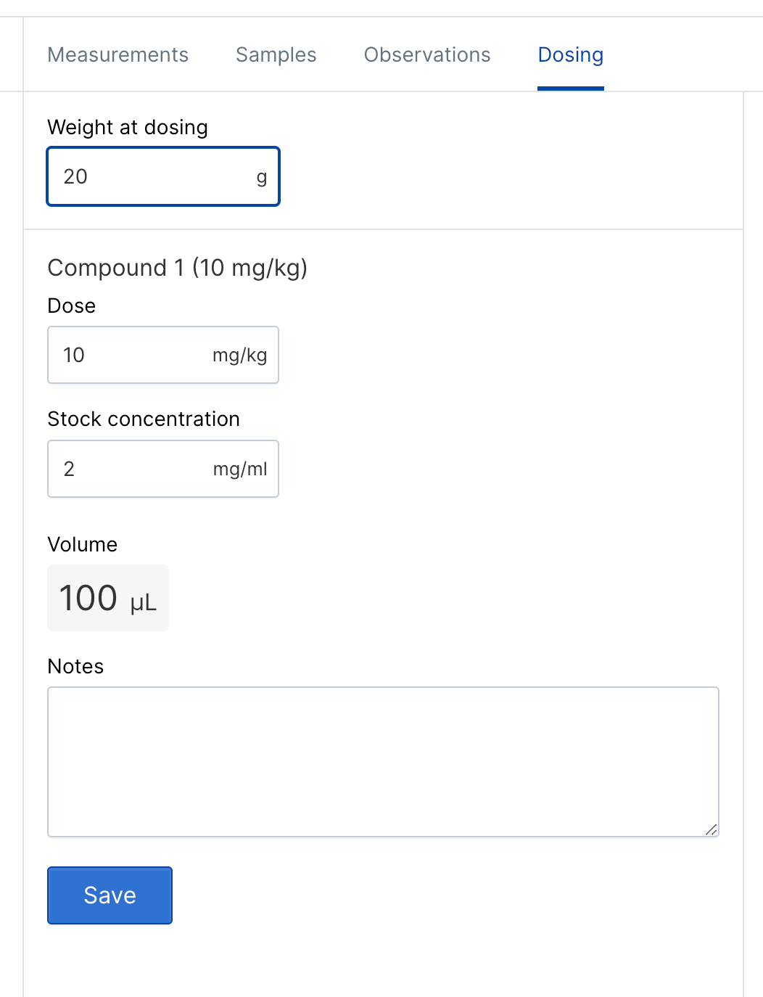Screen dimensions: 763x997
Task: Click the "Volume" label
Action: tap(82, 544)
